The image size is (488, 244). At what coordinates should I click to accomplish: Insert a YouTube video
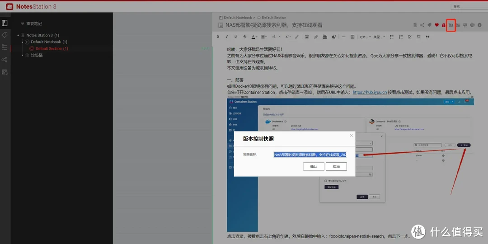coord(324,37)
